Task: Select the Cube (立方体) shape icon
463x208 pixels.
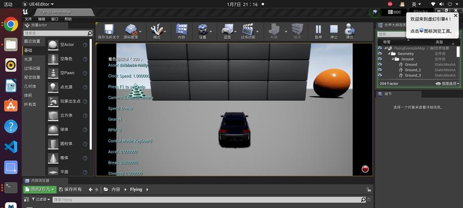Action: click(x=53, y=115)
